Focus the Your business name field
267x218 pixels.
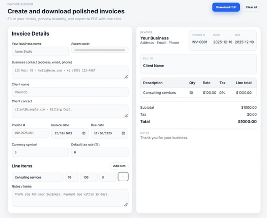[x=41, y=52]
